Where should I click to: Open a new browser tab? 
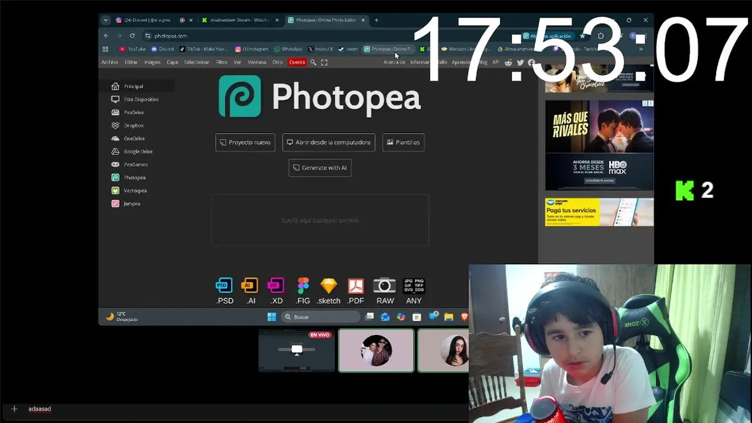point(376,20)
